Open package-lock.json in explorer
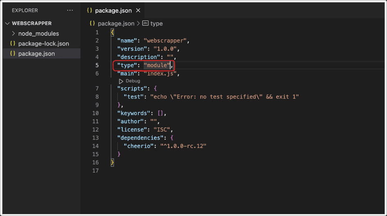The height and width of the screenshot is (216, 387). pyautogui.click(x=44, y=43)
